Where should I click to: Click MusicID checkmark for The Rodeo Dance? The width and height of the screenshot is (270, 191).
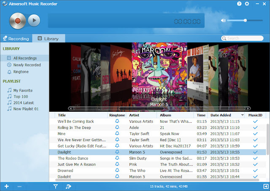point(255,158)
